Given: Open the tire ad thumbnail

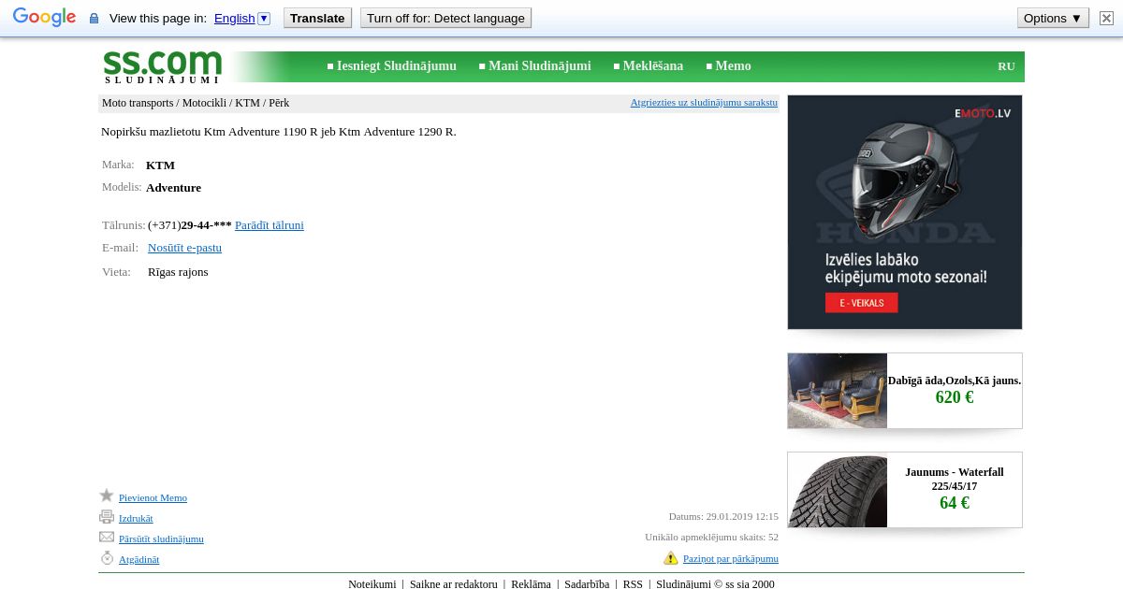Looking at the screenshot, I should coord(838,490).
